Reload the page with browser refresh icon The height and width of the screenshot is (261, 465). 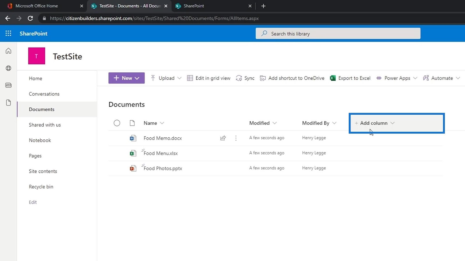(x=30, y=18)
